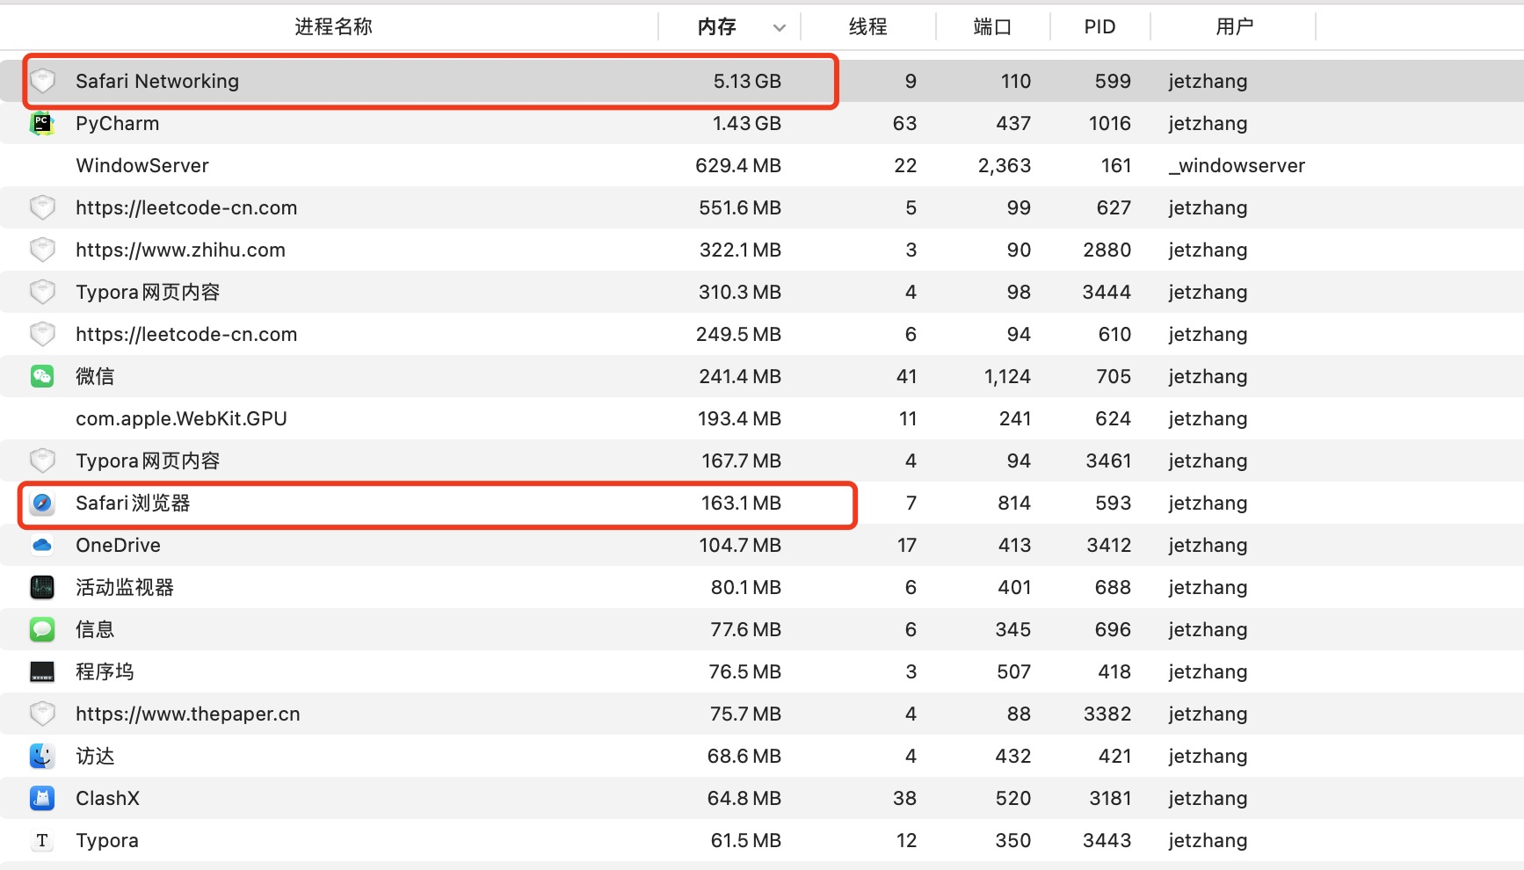1524x870 pixels.
Task: Click shield icon of leetcode-cn.com 551.6 MB row
Action: tap(42, 207)
